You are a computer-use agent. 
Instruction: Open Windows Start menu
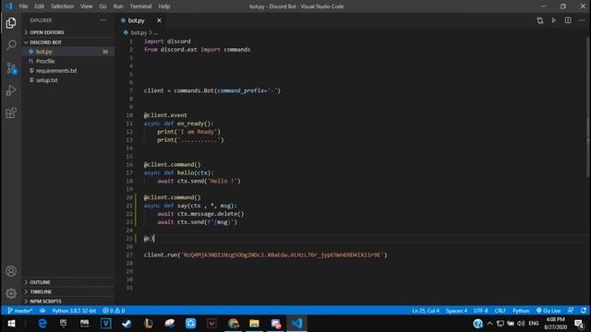tap(11, 324)
